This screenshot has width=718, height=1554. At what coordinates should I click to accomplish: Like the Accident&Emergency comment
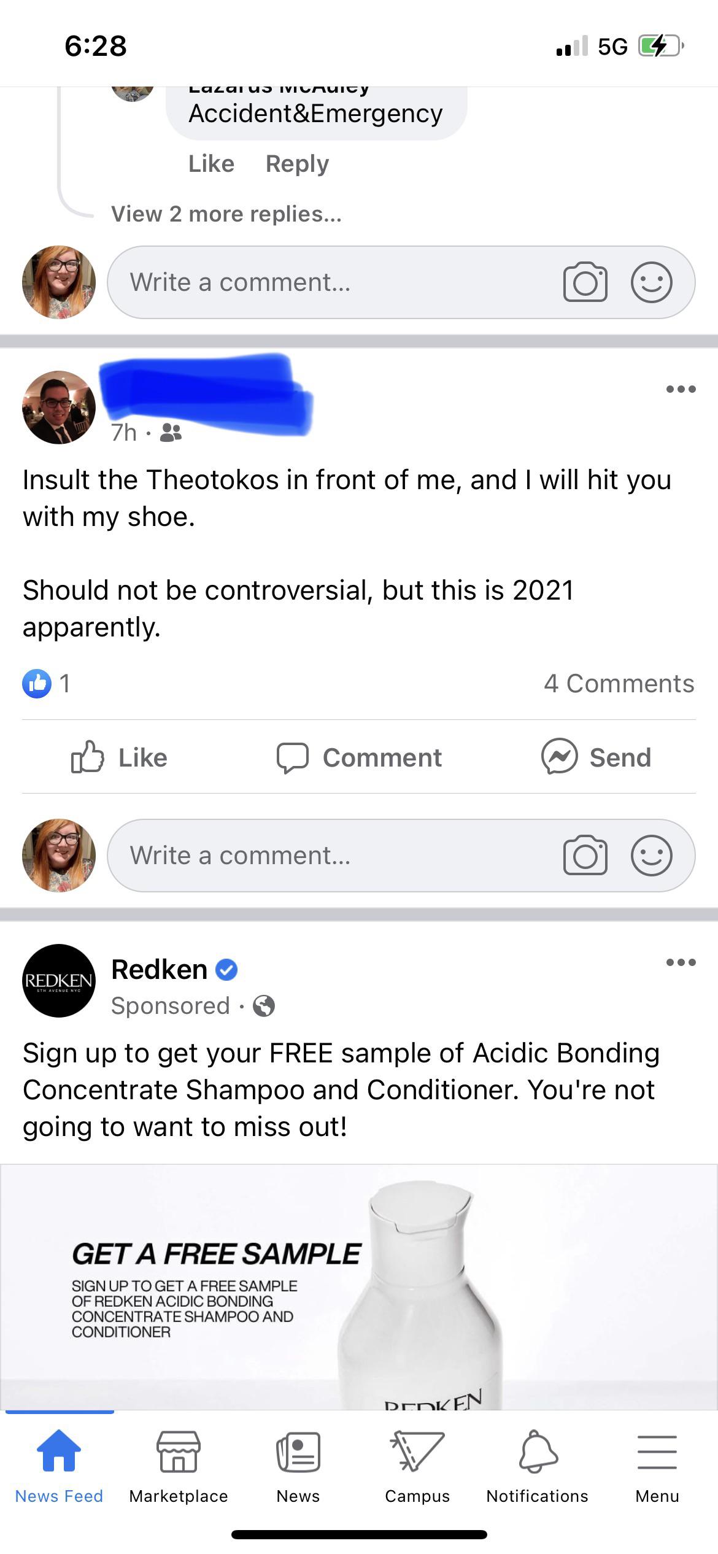211,164
